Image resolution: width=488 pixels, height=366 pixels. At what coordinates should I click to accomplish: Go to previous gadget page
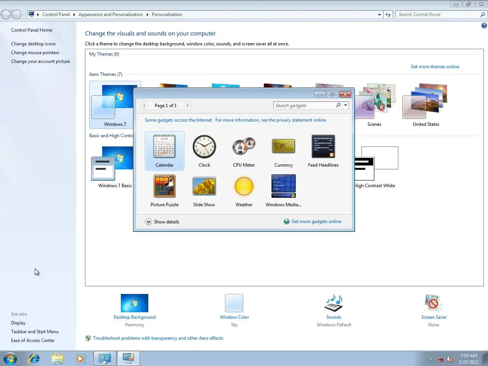click(x=144, y=105)
